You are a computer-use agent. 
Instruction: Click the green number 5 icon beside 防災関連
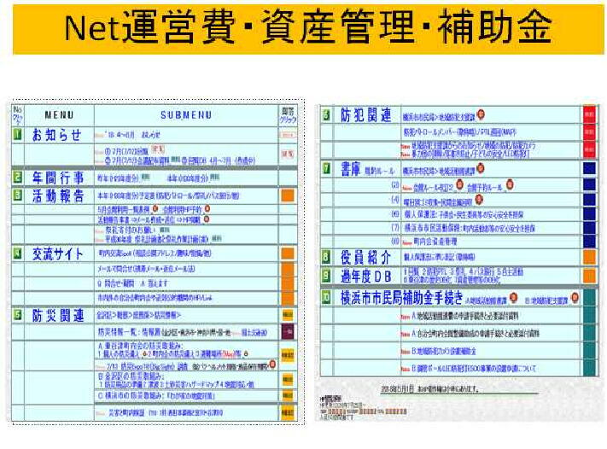pyautogui.click(x=17, y=315)
